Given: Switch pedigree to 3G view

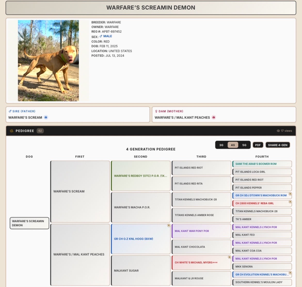Looking at the screenshot, I should [221, 145].
